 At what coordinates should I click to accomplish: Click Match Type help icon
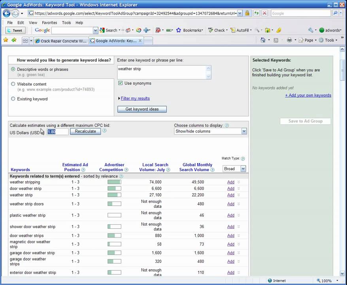point(243,158)
